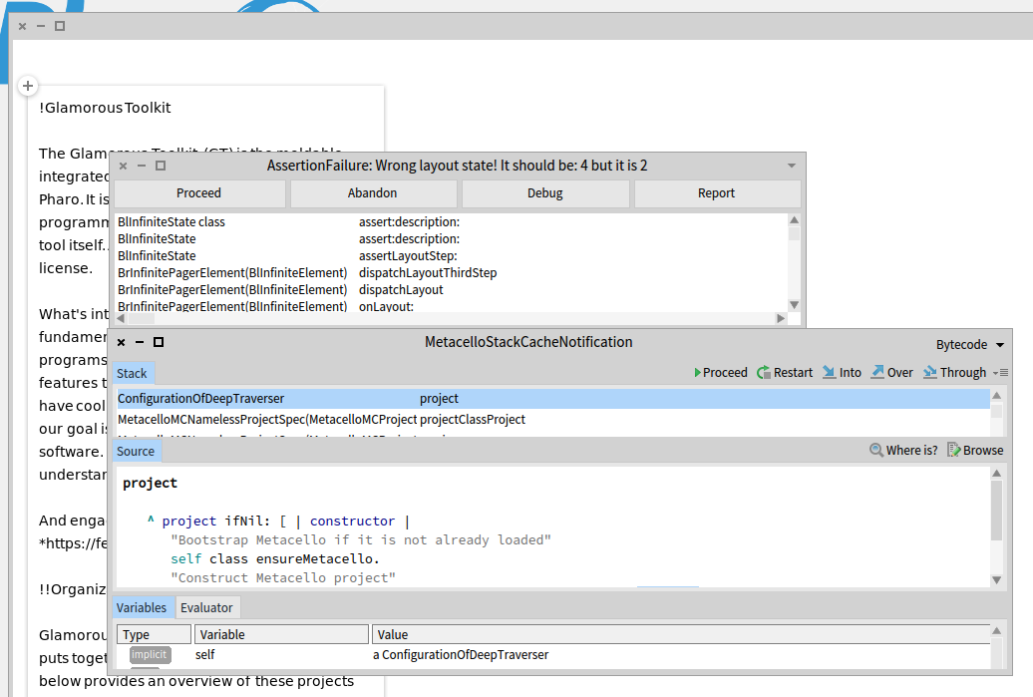Viewport: 1033px width, 697px height.
Task: Click into the source code editor
Action: (552, 527)
